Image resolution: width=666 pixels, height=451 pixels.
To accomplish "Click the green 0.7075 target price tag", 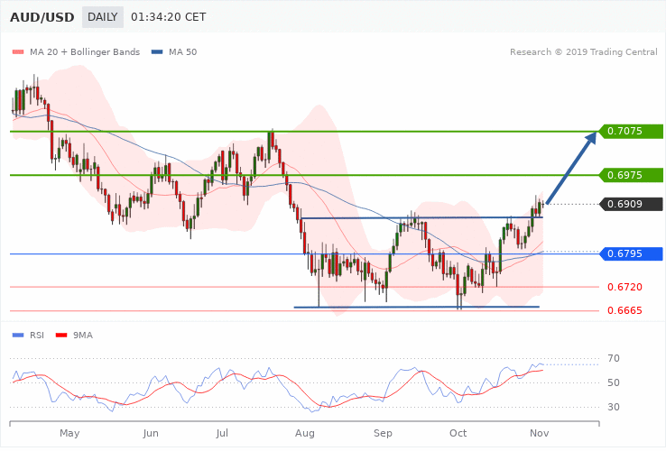I will [630, 132].
